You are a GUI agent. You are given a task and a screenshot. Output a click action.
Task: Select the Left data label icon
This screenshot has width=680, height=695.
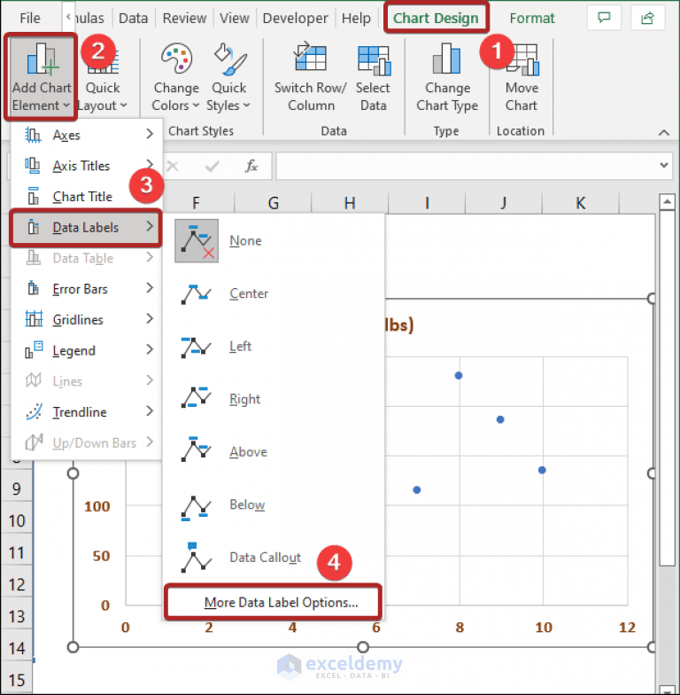[x=197, y=346]
